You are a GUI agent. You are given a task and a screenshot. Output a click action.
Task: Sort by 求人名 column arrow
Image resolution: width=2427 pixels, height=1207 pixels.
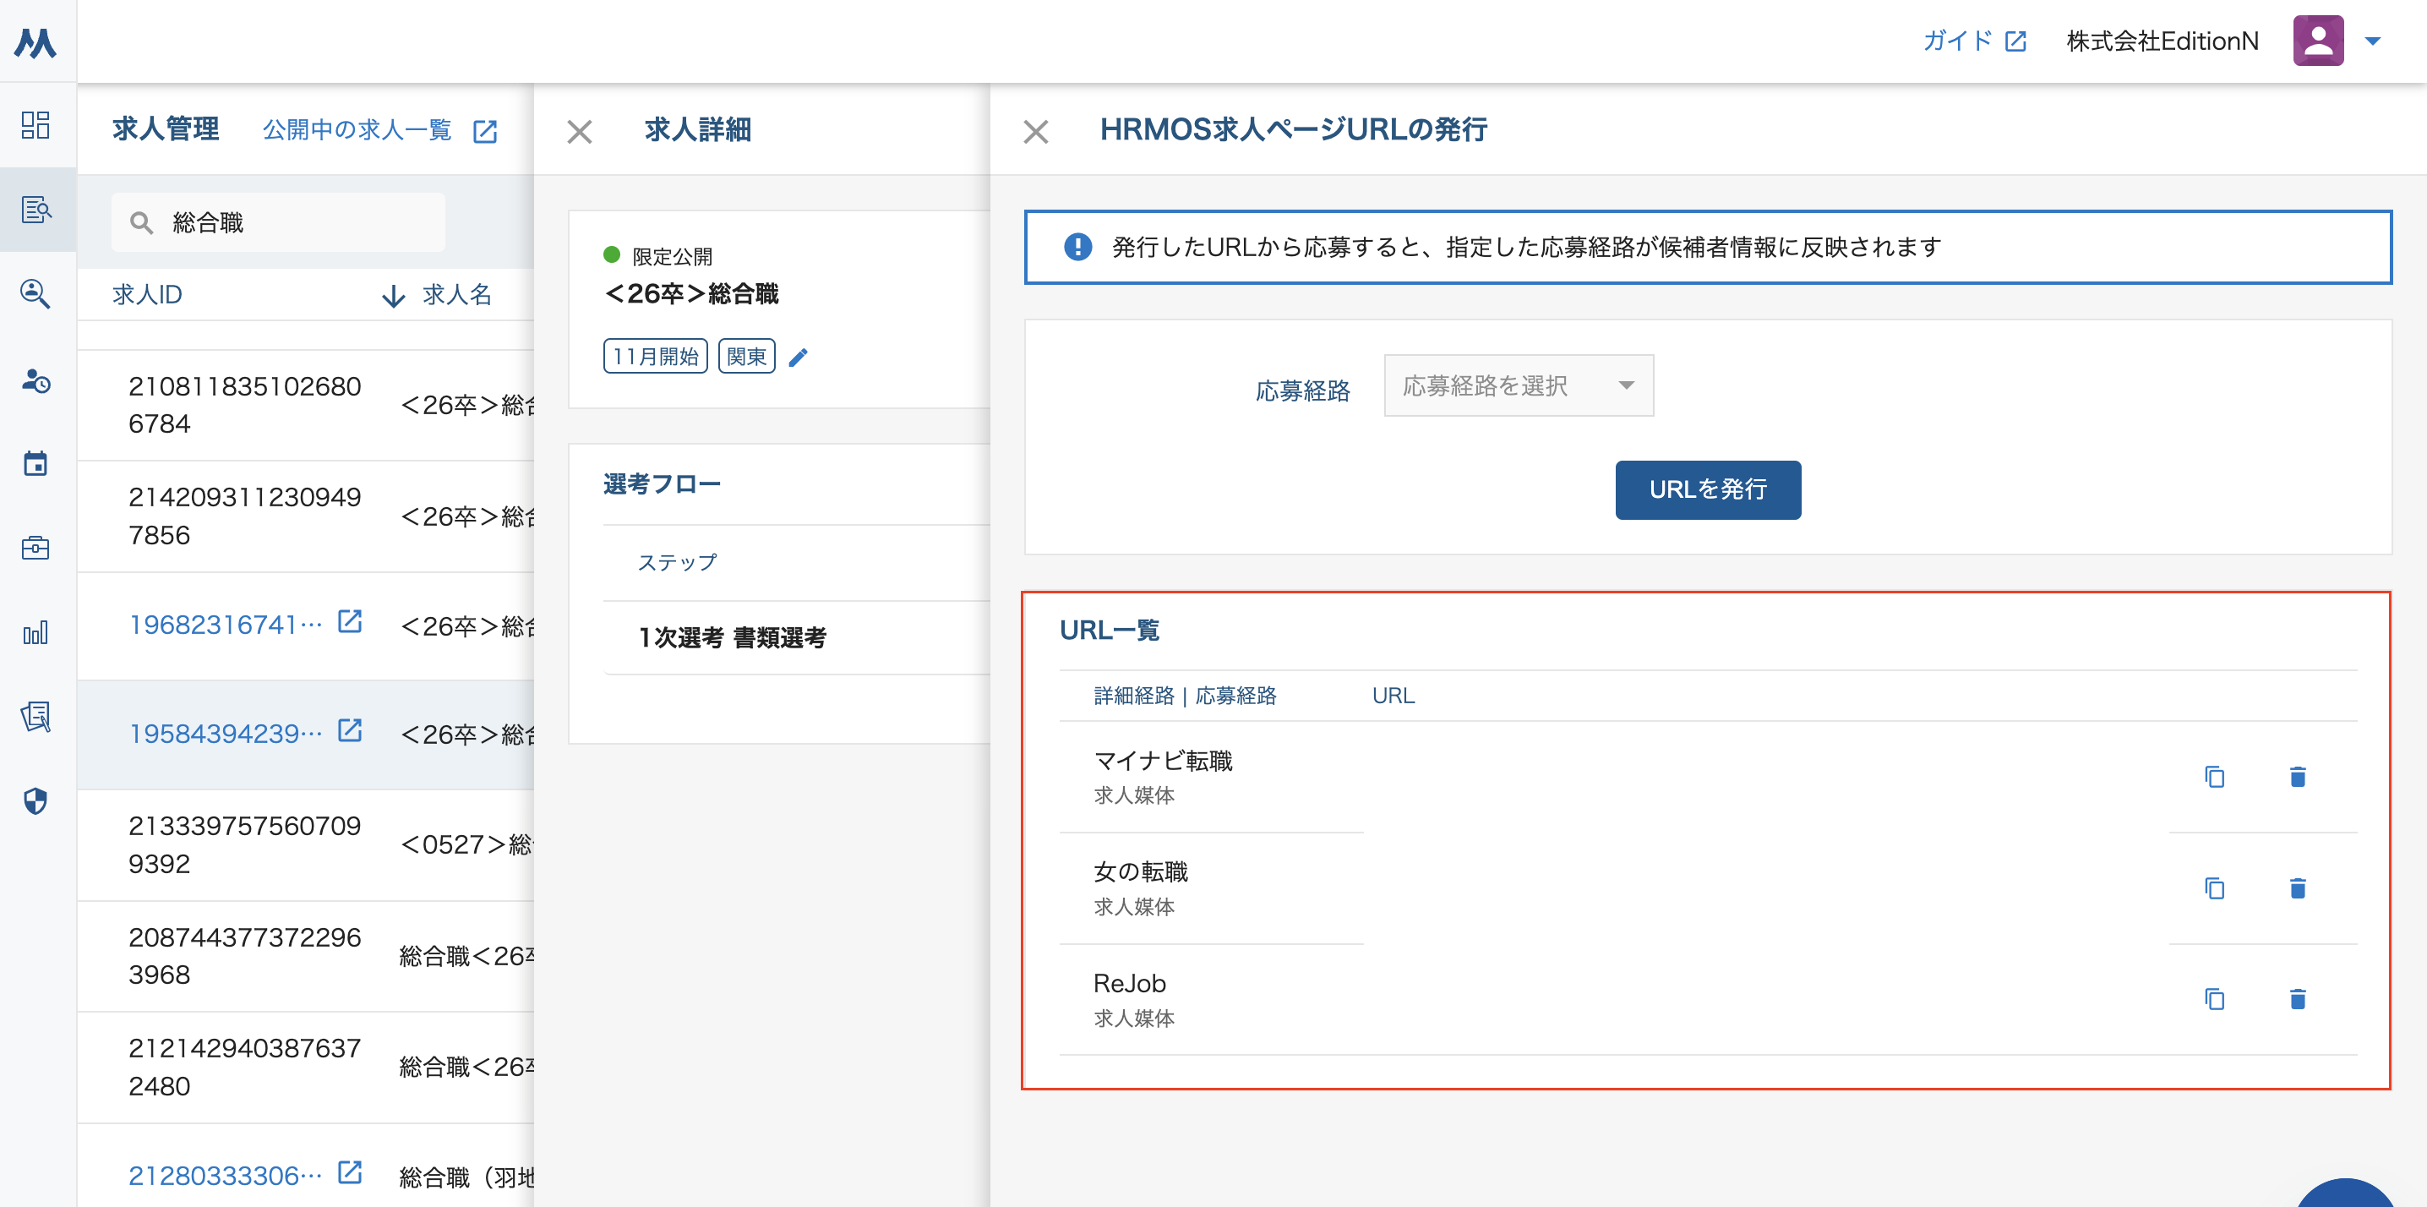394,297
